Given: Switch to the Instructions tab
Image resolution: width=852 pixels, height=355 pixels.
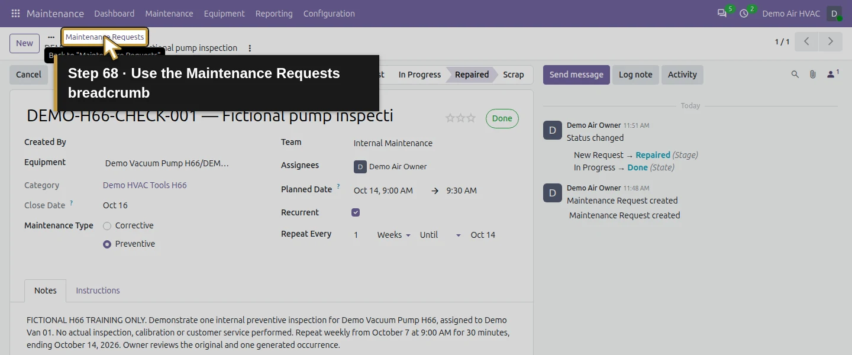Looking at the screenshot, I should click(98, 291).
